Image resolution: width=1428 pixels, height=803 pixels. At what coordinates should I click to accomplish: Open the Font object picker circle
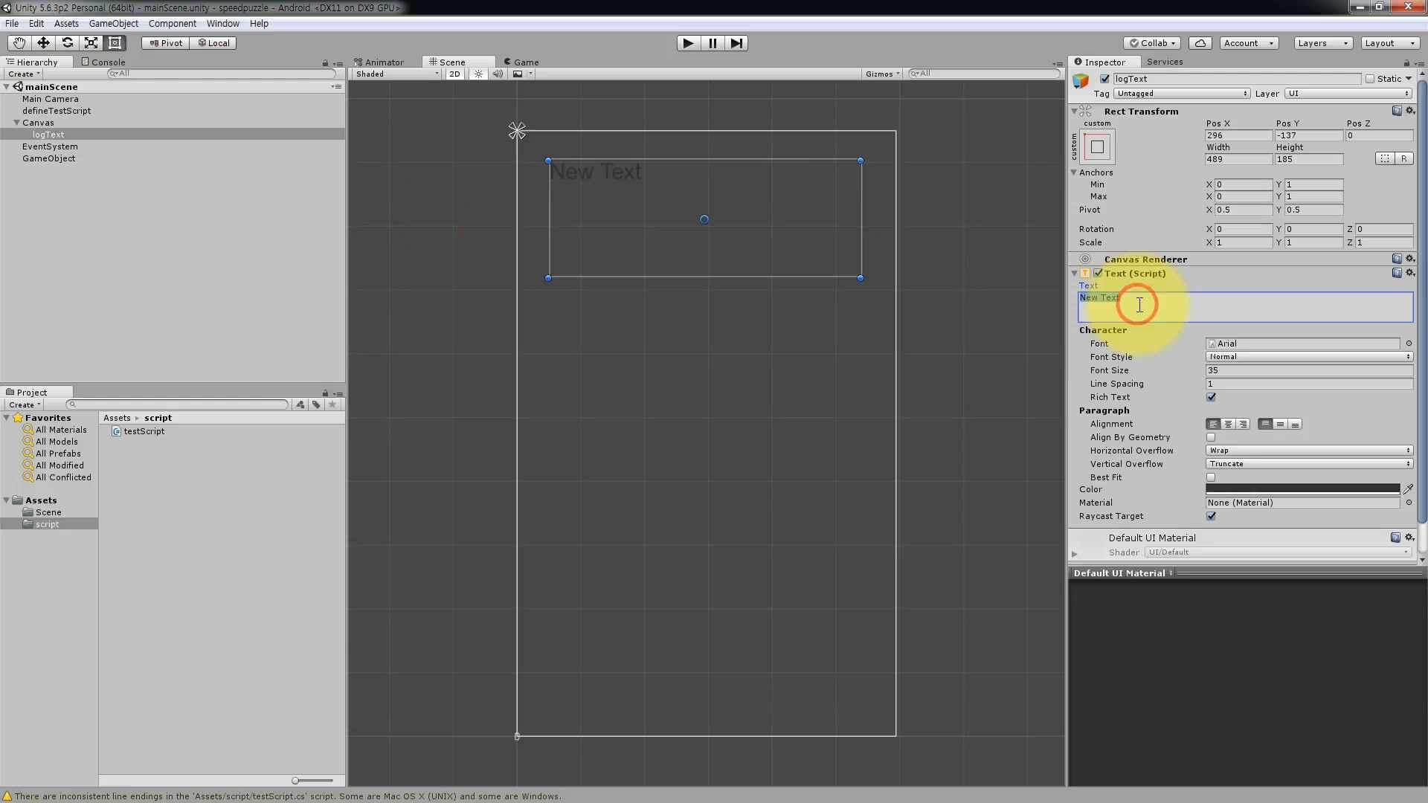(x=1409, y=344)
